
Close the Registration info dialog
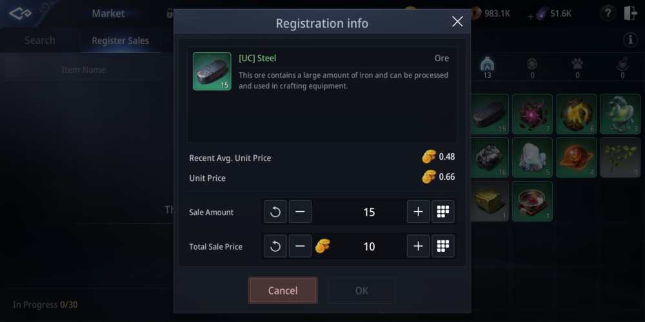point(457,22)
